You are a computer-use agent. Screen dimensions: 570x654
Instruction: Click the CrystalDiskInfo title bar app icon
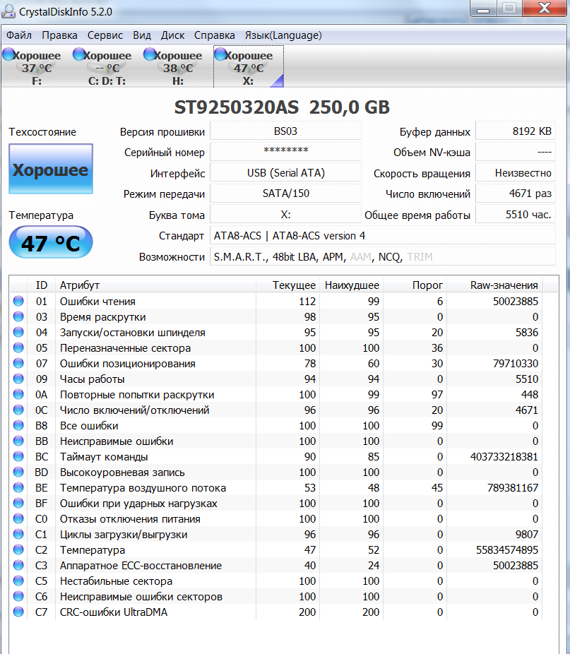8,11
